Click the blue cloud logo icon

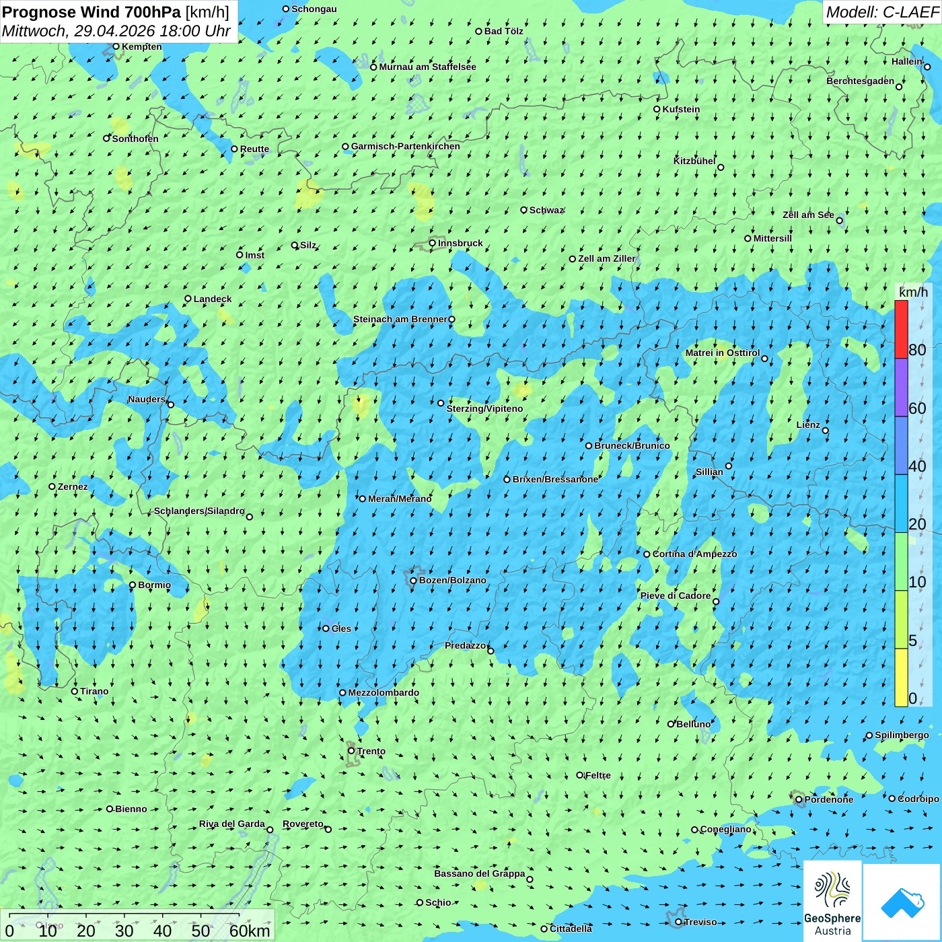pyautogui.click(x=902, y=902)
